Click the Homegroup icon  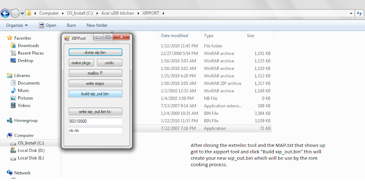pos(10,120)
